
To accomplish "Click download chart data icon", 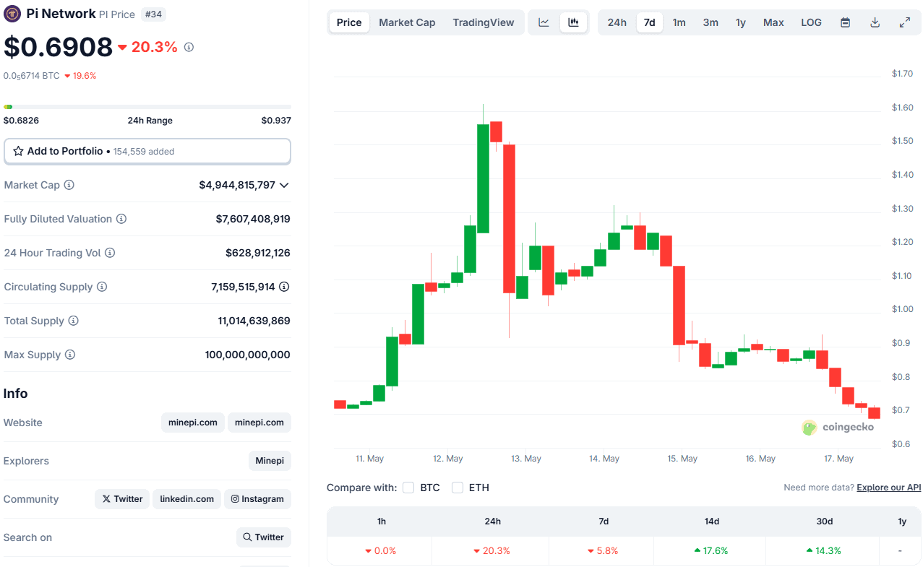I will point(875,22).
